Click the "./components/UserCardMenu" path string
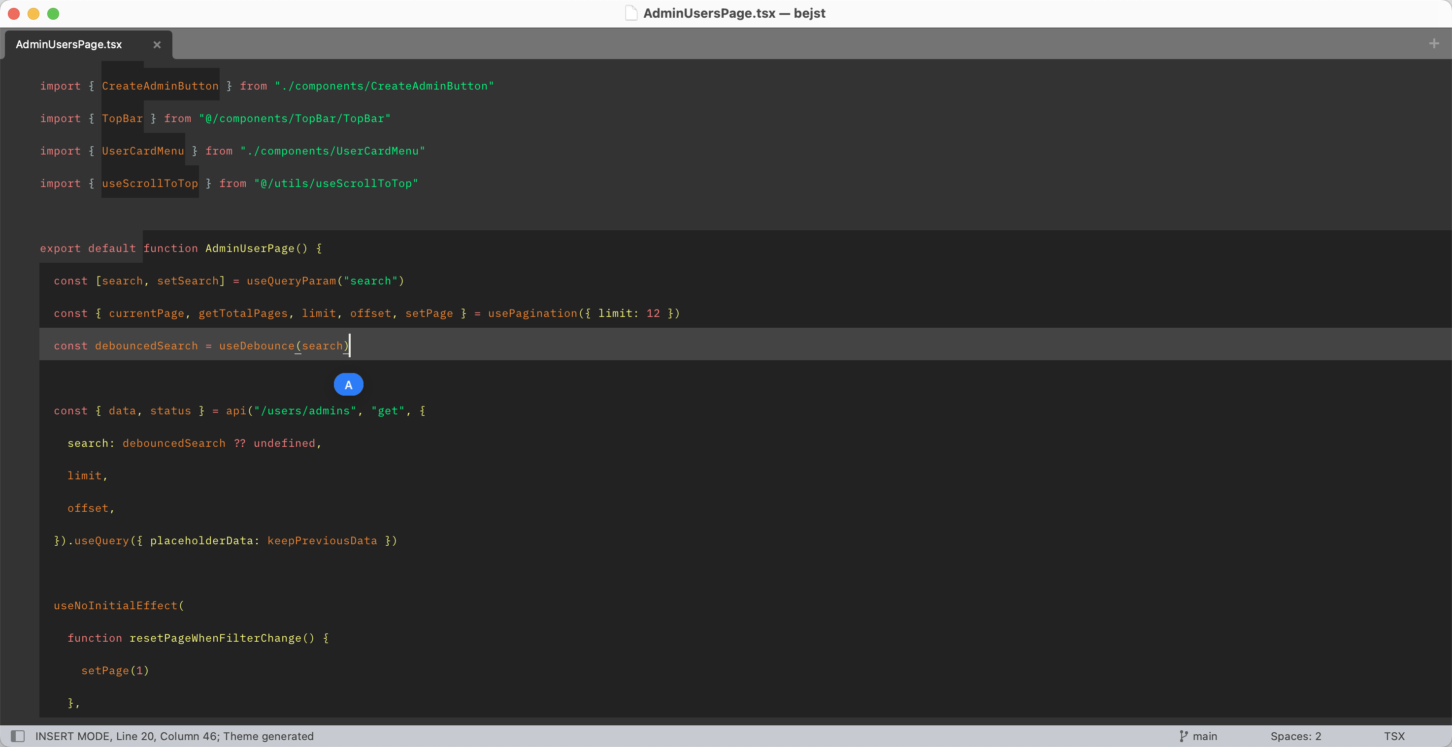Image resolution: width=1452 pixels, height=747 pixels. pyautogui.click(x=332, y=151)
